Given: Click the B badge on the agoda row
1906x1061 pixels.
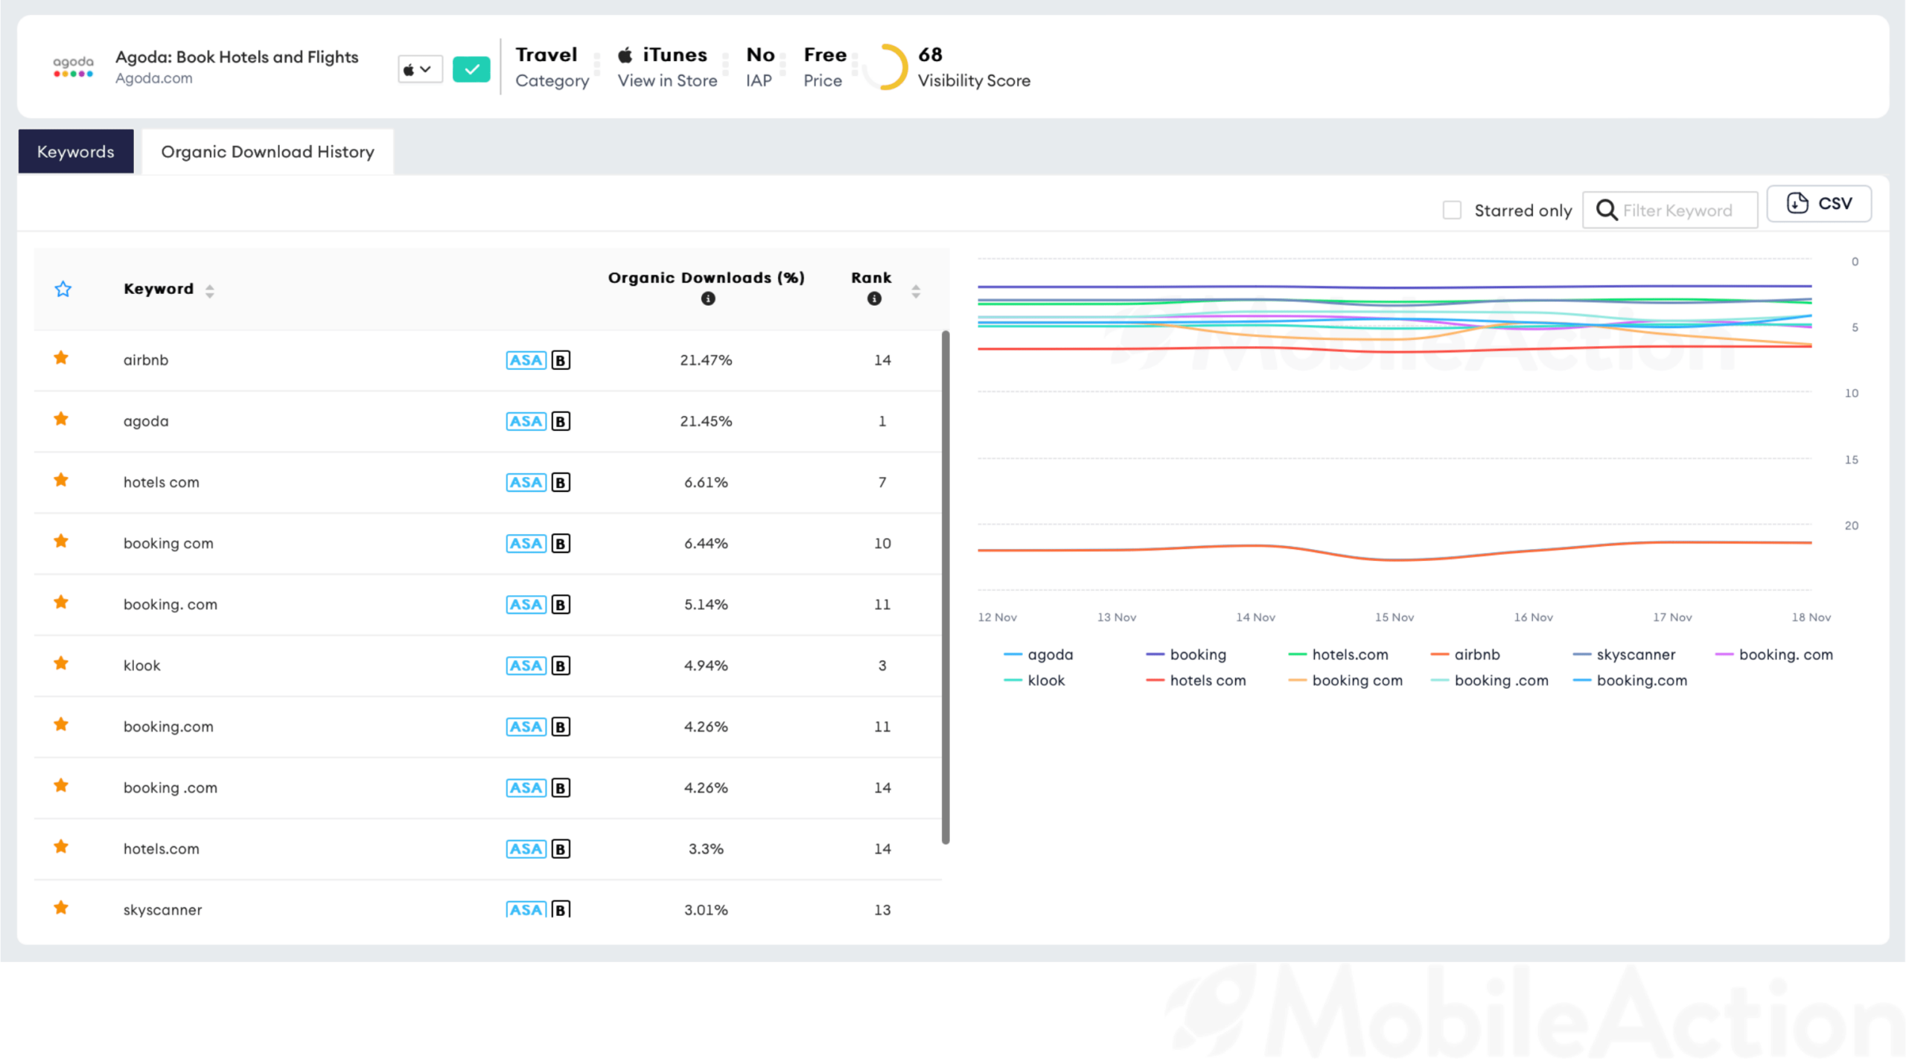Looking at the screenshot, I should tap(561, 422).
